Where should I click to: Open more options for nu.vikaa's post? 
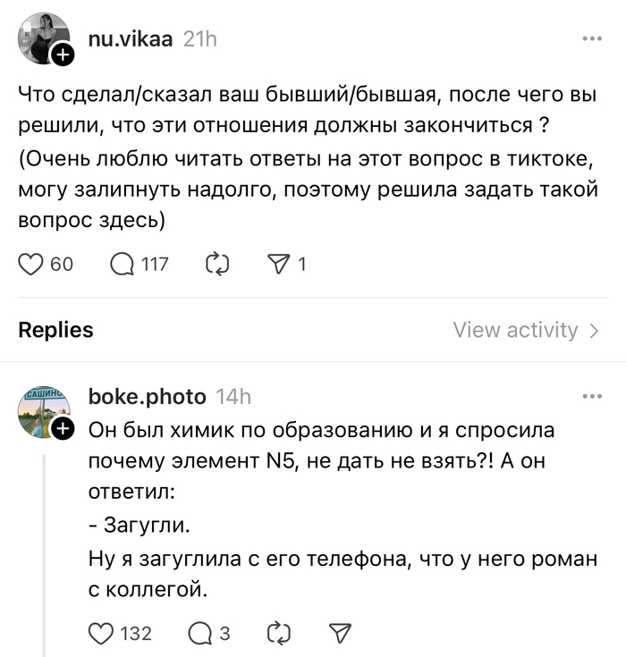click(x=592, y=39)
